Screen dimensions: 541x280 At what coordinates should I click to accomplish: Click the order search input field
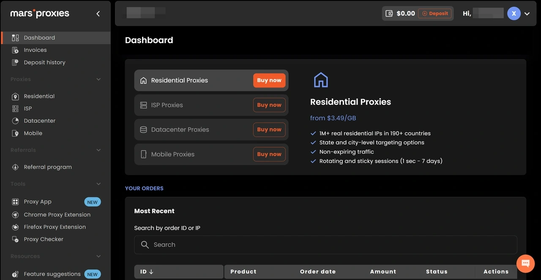coord(325,245)
